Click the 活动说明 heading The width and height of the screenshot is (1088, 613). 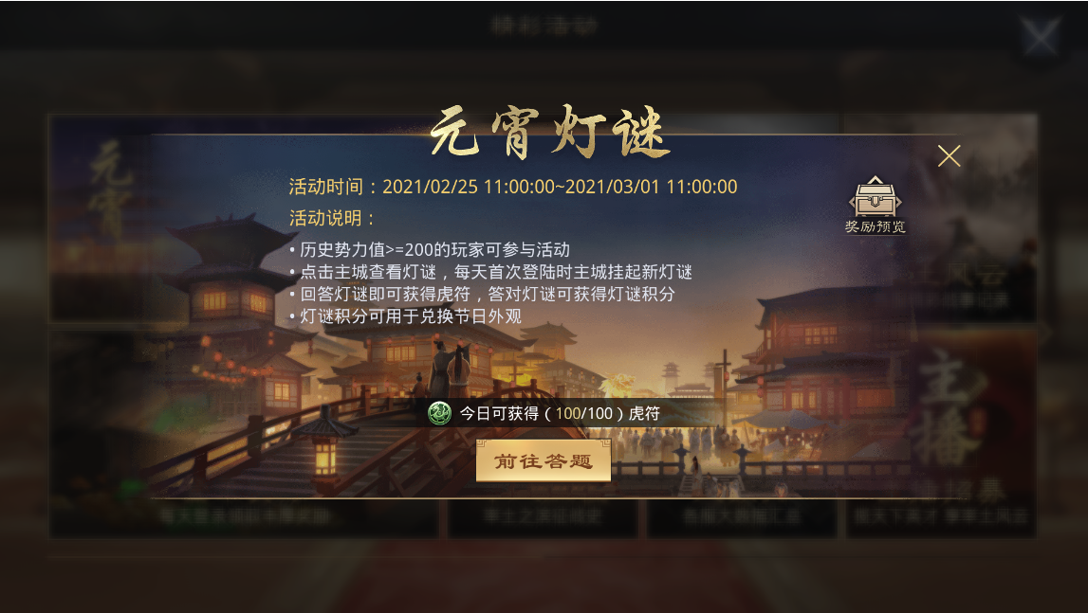pos(332,219)
